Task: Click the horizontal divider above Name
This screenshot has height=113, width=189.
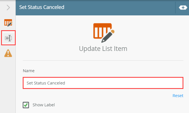Action: [103, 60]
